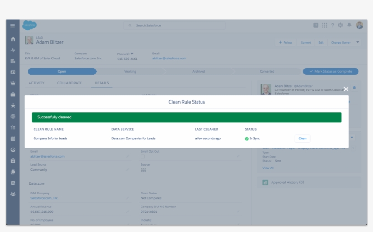373x232 pixels.
Task: Open the contact card icon in sidebar
Action: tap(13, 72)
